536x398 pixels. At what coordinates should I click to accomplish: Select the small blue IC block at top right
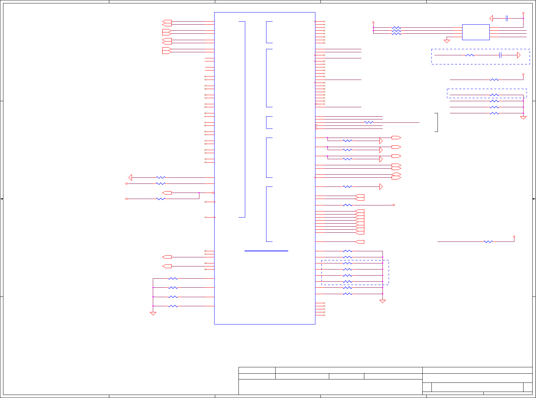tap(476, 32)
